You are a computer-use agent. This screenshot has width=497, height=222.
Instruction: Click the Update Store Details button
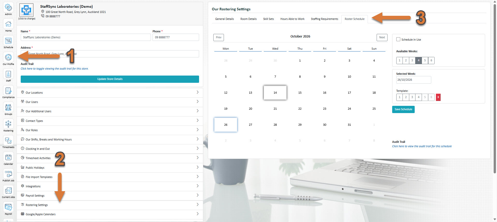[110, 79]
